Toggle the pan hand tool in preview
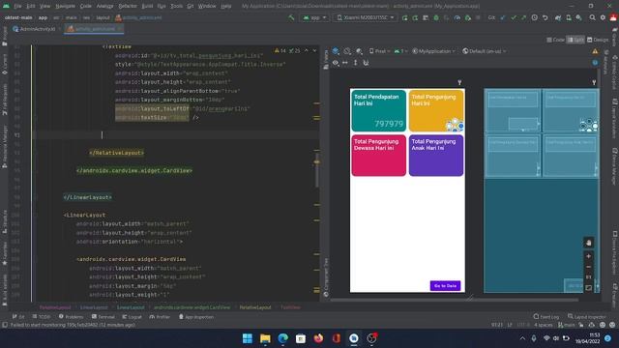The width and height of the screenshot is (619, 348). tap(589, 243)
